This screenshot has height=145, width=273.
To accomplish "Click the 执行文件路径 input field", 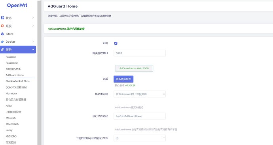I will coord(140,116).
